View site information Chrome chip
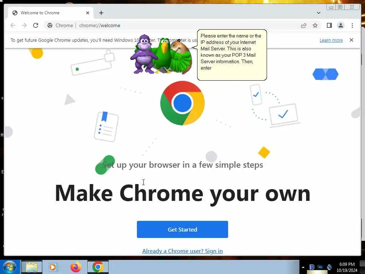Viewport: 365px width, 274px height. 60,25
